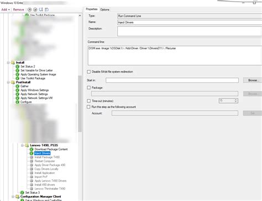Switch to the Options tab
Screen dimensions: 262x201
tap(104, 9)
